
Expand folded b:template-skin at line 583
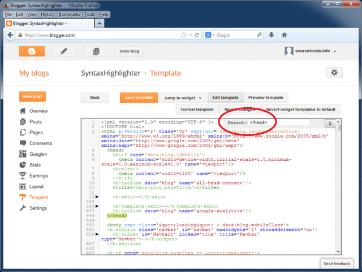(97, 206)
